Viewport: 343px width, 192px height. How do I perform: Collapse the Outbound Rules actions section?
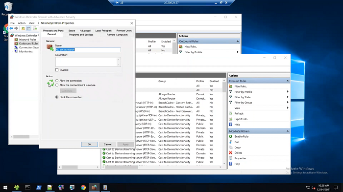(238, 41)
